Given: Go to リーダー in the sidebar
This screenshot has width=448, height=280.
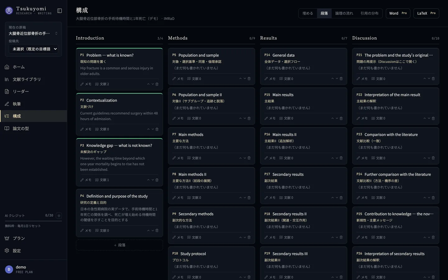Looking at the screenshot, I should tap(33, 91).
